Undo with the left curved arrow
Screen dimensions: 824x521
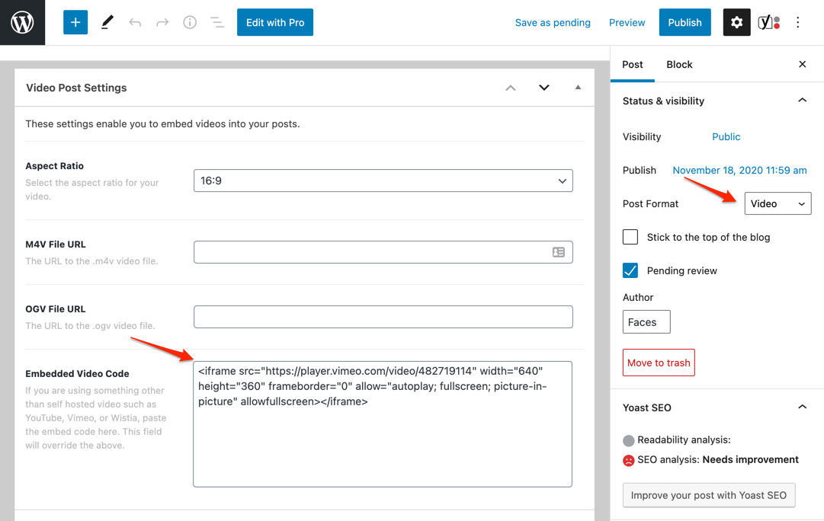(135, 22)
